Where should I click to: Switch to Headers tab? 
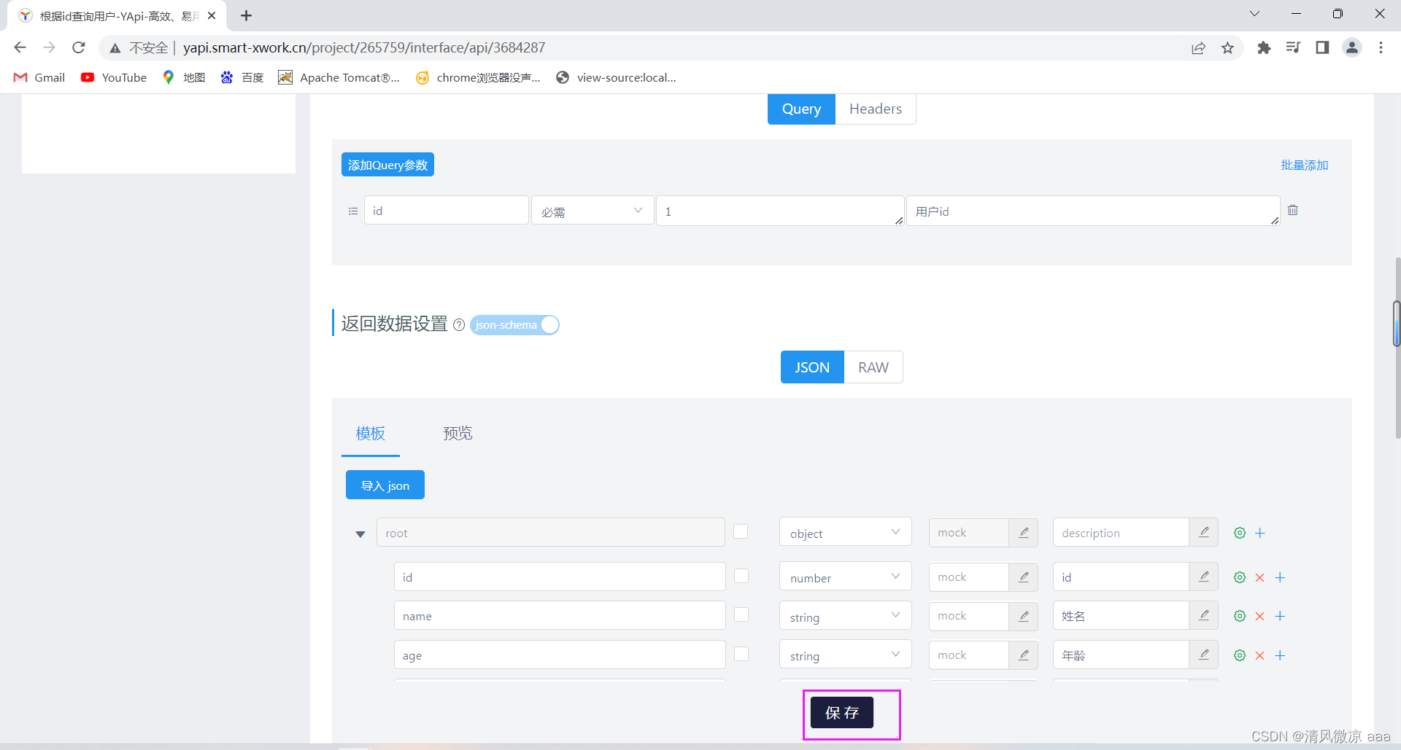point(876,109)
